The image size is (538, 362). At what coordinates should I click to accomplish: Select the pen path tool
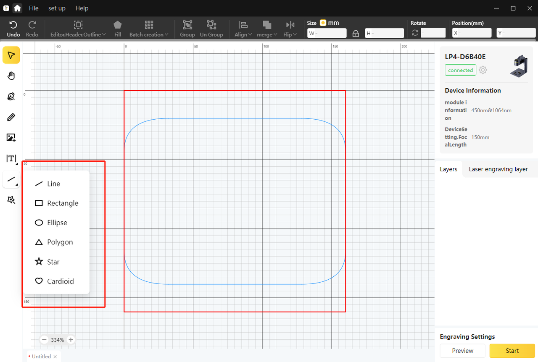[11, 96]
